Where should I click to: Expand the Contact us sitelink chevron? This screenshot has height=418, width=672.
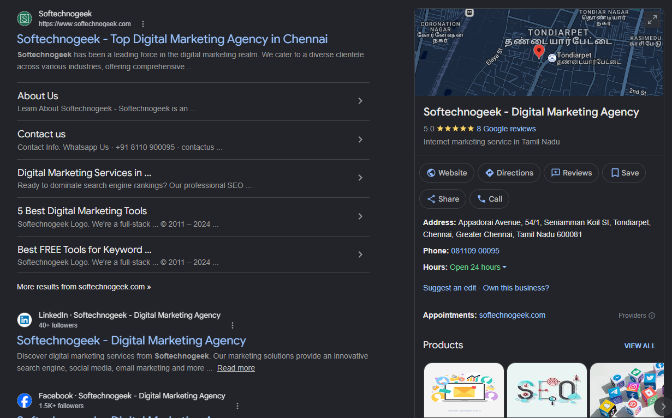[x=360, y=140]
